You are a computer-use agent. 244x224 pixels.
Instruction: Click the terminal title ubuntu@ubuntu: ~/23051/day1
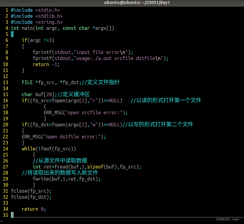(137, 3)
